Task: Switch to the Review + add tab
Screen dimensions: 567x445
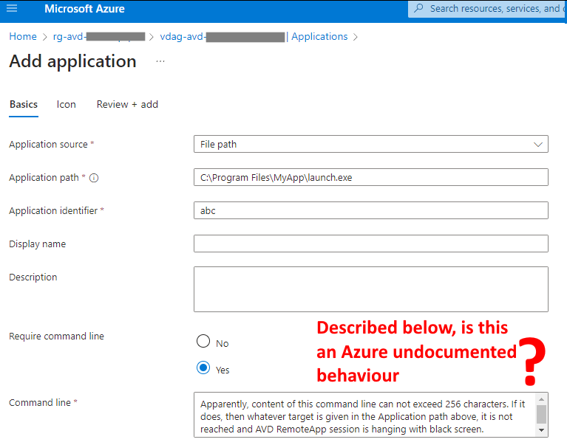Action: pos(127,104)
